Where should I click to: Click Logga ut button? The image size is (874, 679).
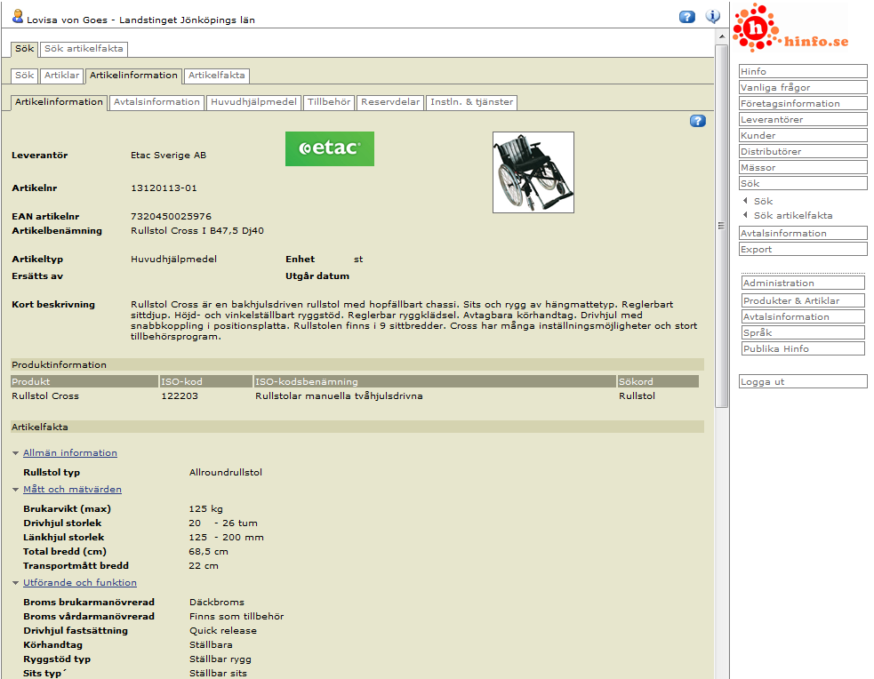[x=803, y=381]
